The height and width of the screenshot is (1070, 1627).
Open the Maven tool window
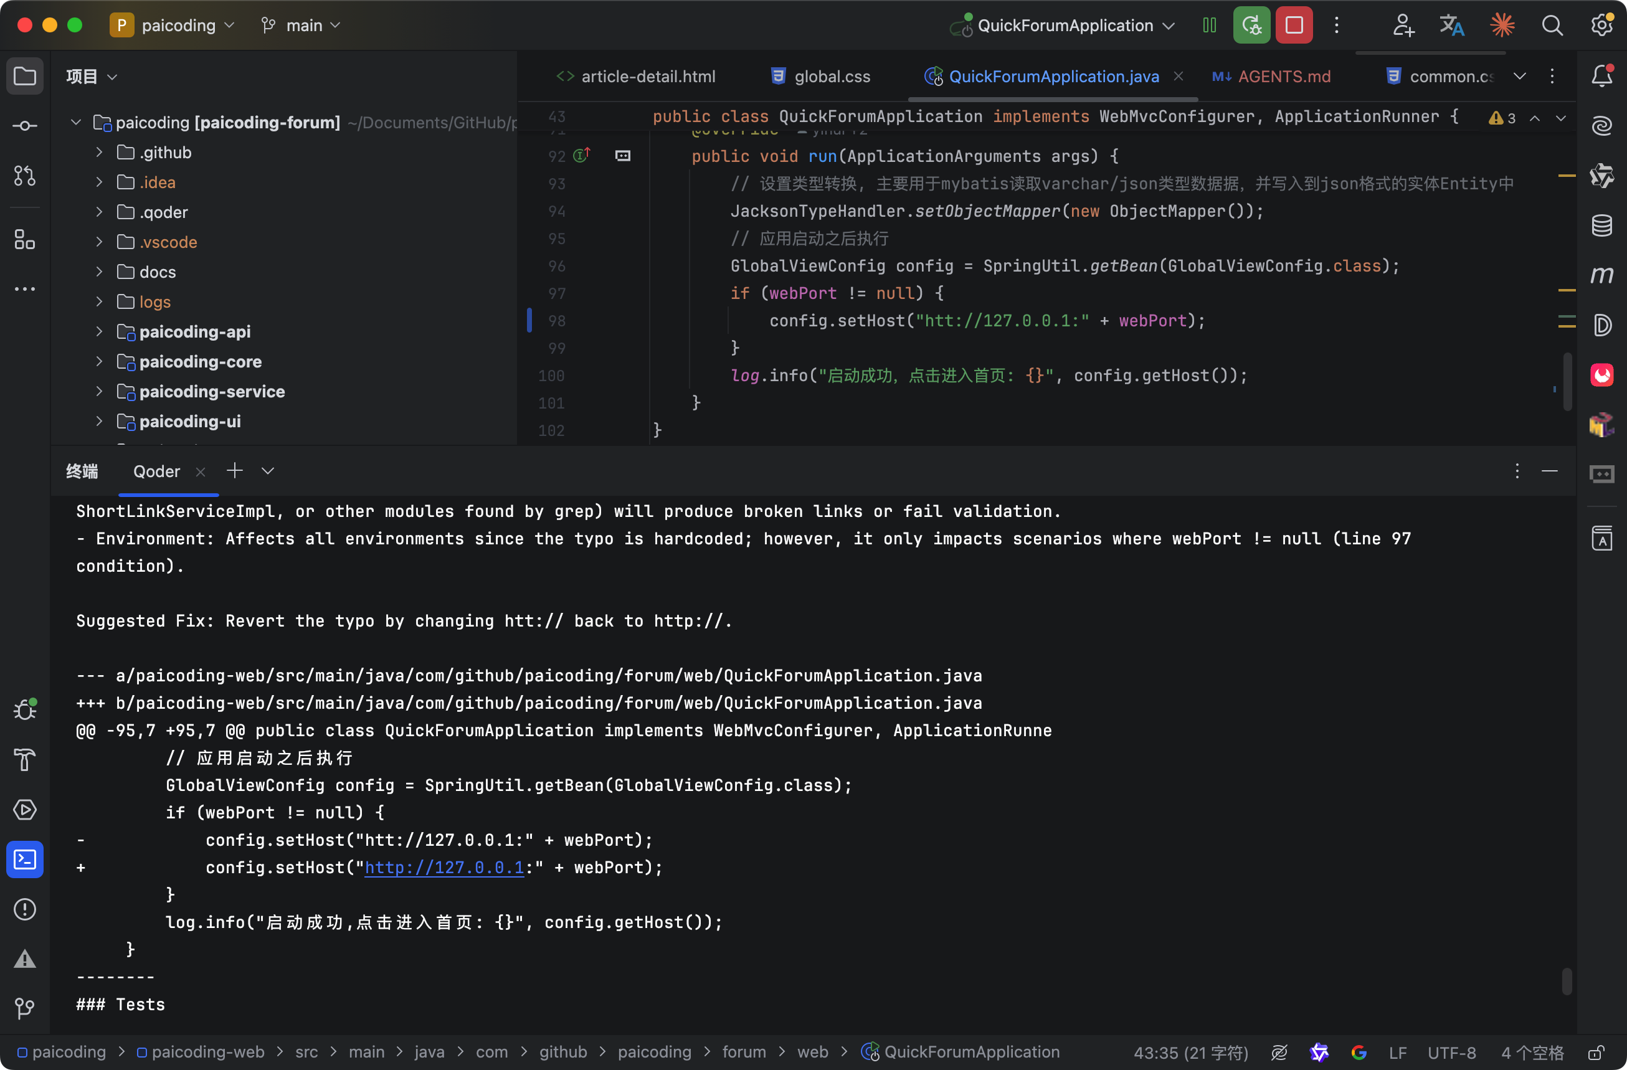click(x=1601, y=275)
